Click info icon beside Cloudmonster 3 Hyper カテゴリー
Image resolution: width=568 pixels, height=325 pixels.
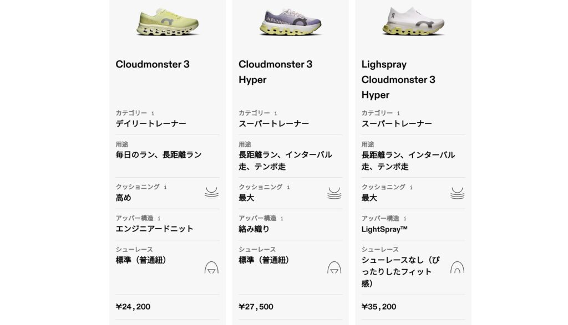pos(276,114)
